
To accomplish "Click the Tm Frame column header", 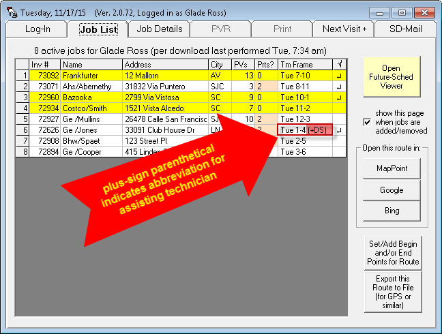I will point(305,64).
